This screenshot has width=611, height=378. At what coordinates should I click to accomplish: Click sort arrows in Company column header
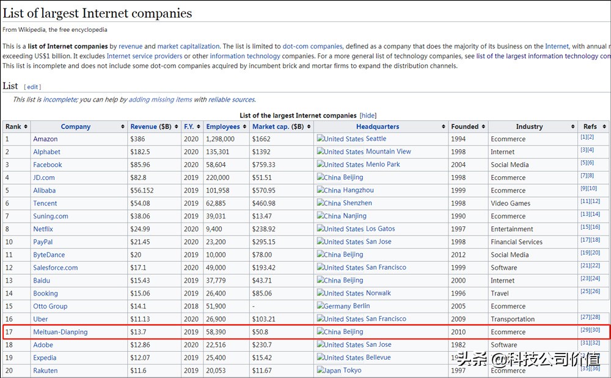click(123, 127)
